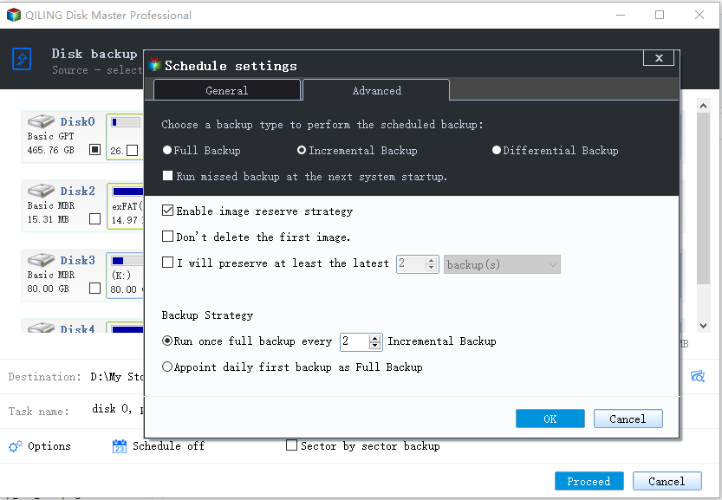
Task: Click OK in Schedule settings
Action: tap(550, 419)
